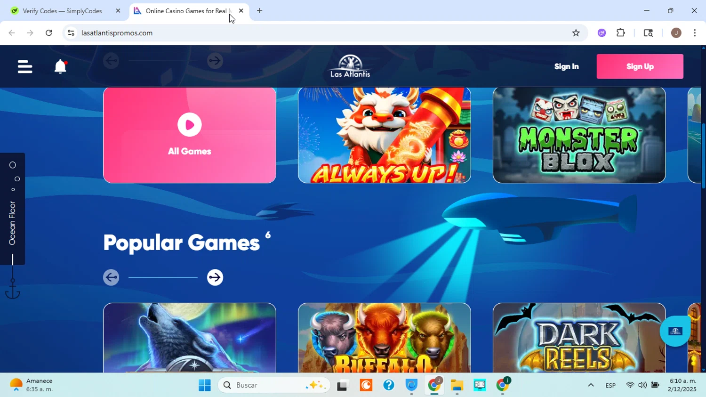Click the page vertical scrollbar
706x397 pixels.
(704, 155)
